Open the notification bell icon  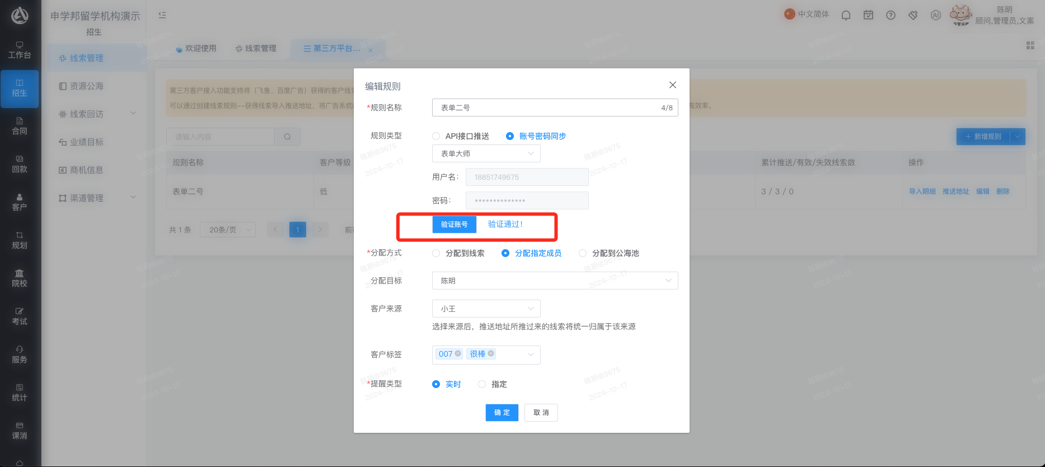[846, 15]
